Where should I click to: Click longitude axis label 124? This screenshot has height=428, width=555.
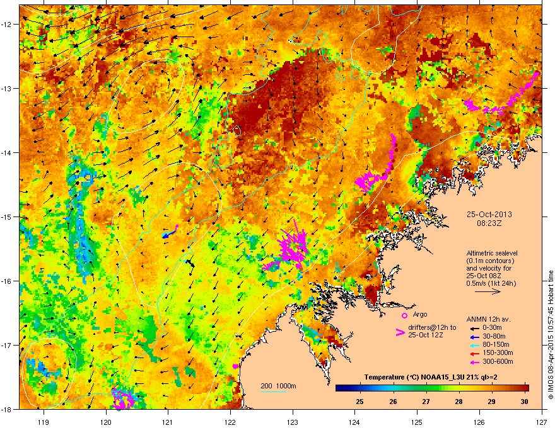point(354,422)
